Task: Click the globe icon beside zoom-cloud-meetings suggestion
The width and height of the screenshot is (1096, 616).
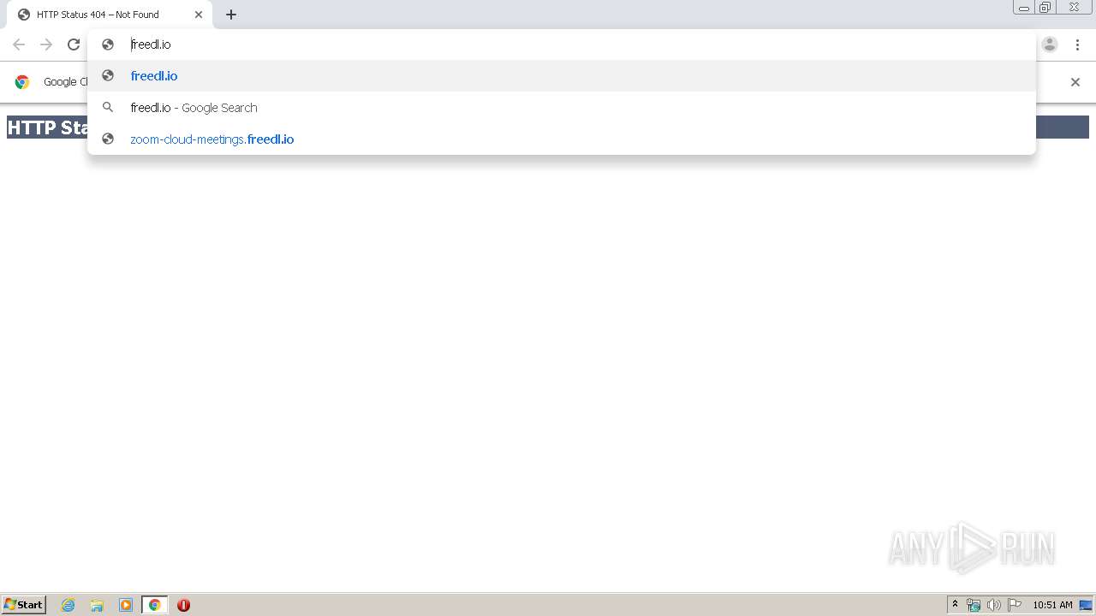Action: click(108, 139)
